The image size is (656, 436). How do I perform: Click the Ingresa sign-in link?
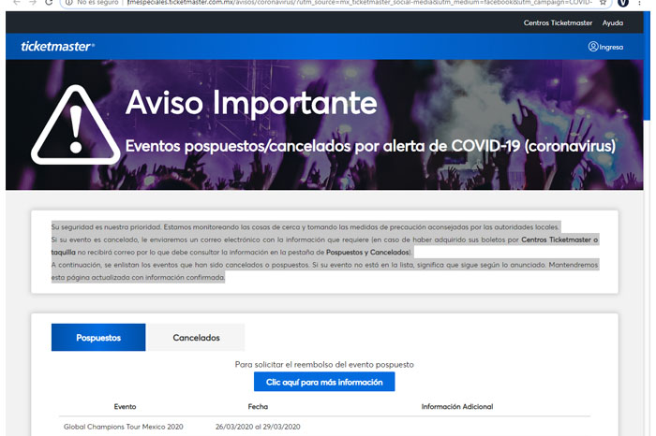pyautogui.click(x=611, y=47)
